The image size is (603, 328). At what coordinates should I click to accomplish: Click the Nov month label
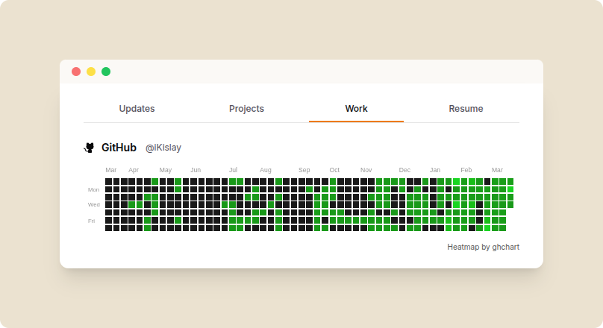[x=366, y=170]
